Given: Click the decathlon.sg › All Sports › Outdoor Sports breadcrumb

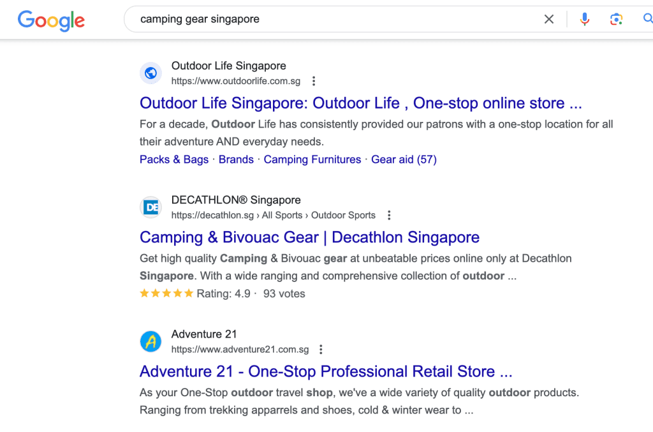Looking at the screenshot, I should click(273, 215).
